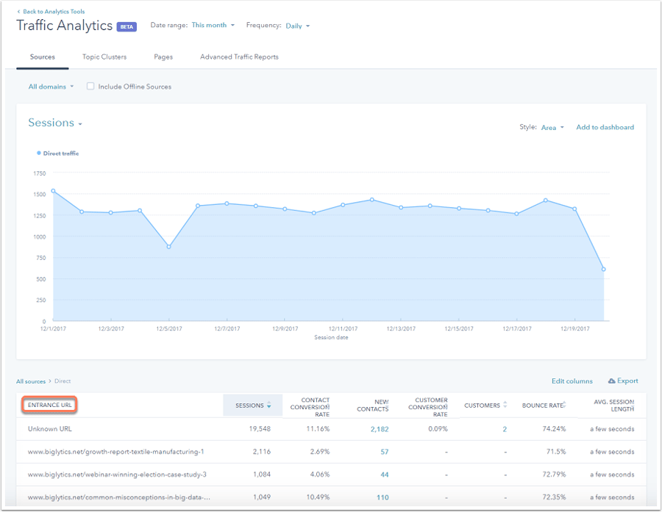The image size is (662, 512).
Task: Click the New Contacts sort icon
Action: (386, 405)
